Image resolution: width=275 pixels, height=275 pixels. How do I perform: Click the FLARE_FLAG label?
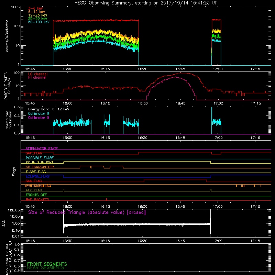[x=36, y=172]
